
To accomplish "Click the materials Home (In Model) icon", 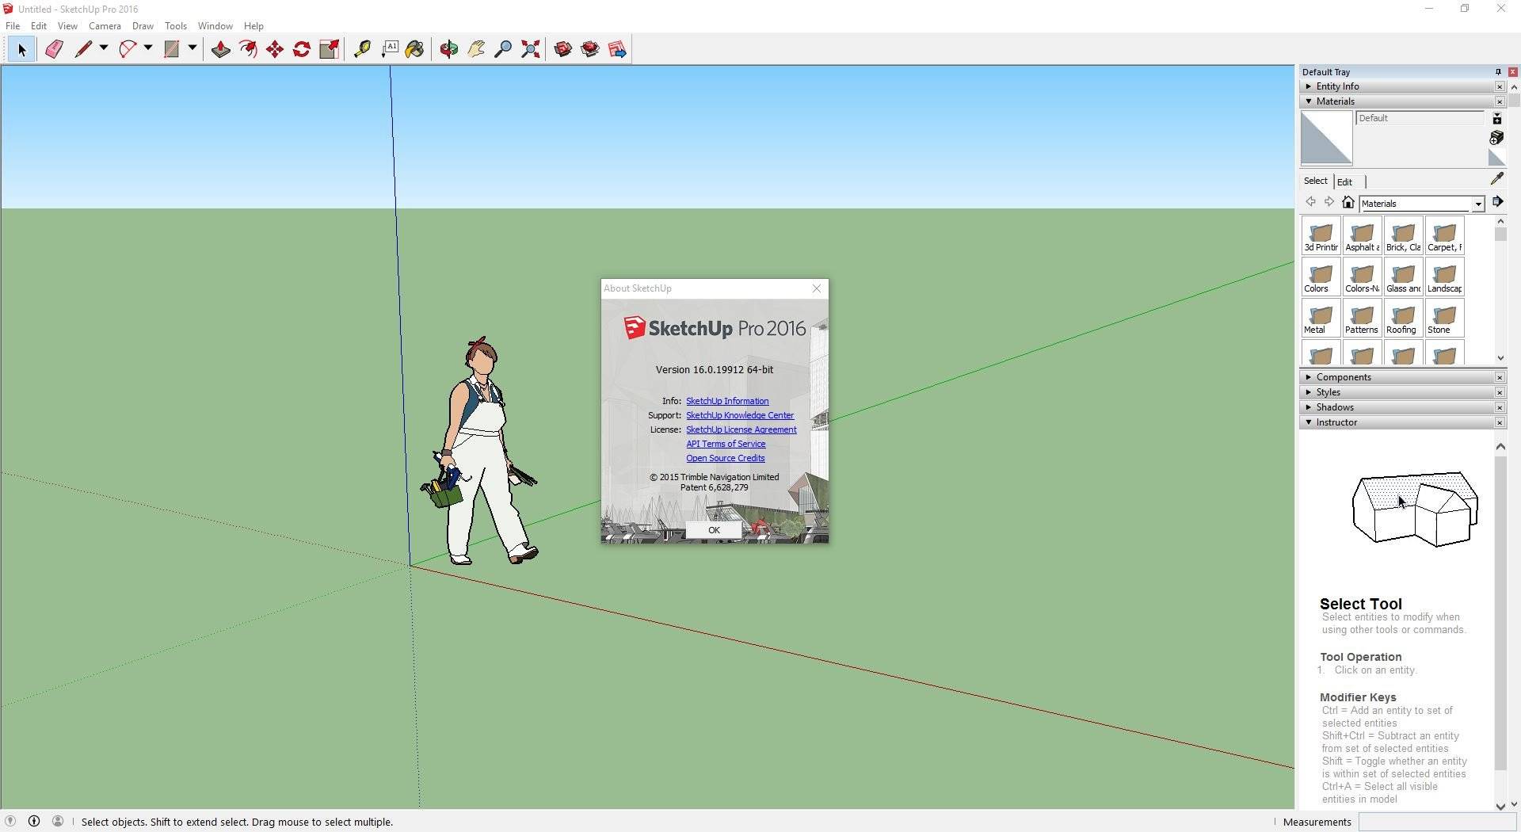I will (x=1348, y=203).
